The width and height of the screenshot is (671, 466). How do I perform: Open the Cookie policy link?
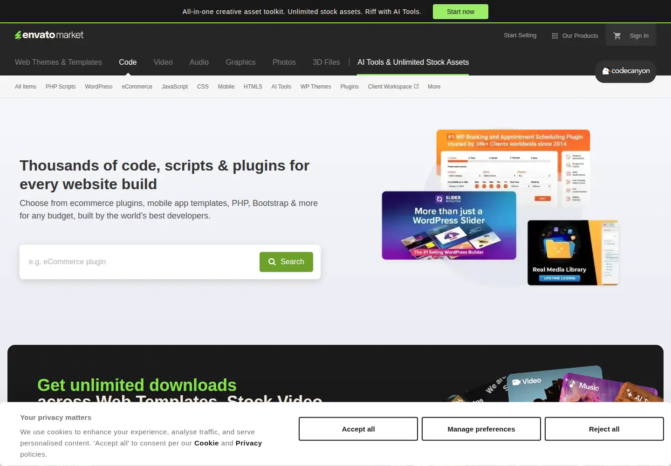206,443
